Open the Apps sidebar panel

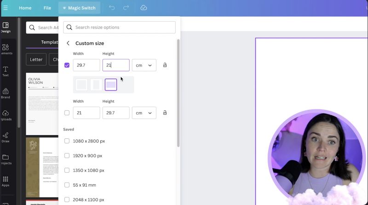pos(6,182)
